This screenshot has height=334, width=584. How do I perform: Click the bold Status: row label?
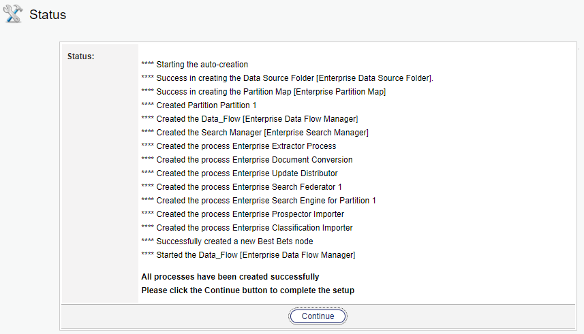80,56
